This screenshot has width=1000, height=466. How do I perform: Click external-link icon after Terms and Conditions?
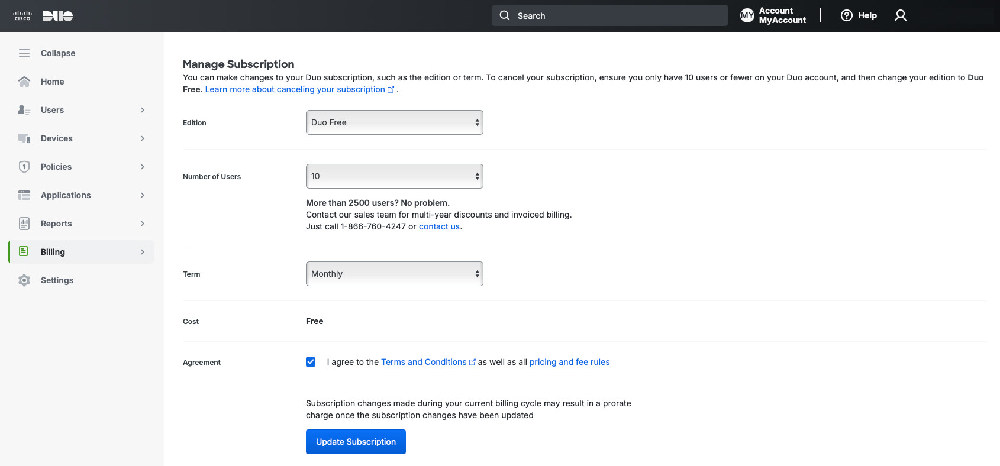click(x=472, y=362)
